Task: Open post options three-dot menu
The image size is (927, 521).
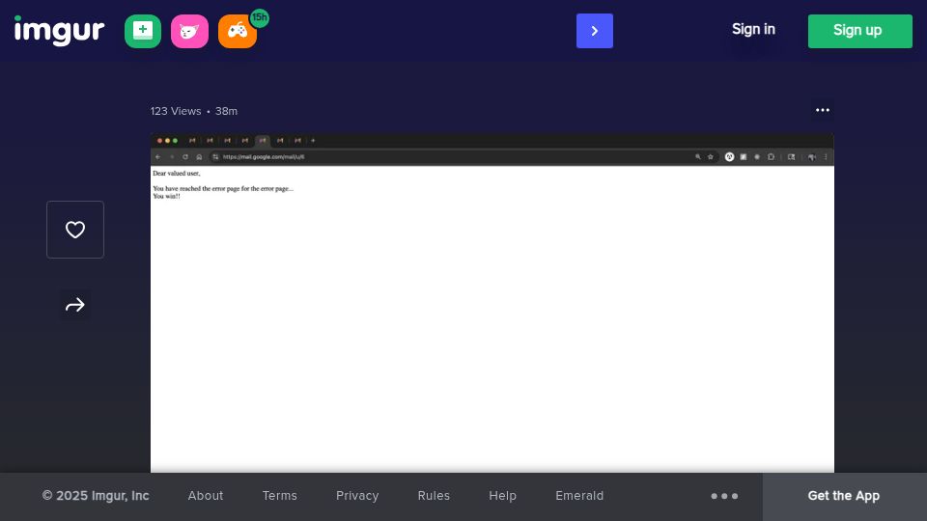Action: point(823,110)
